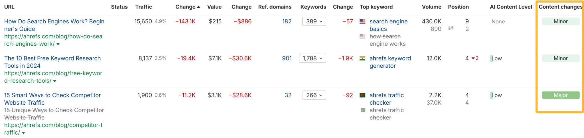Open the 266 keywords dropdown
This screenshot has height=138, width=584.
pos(314,95)
